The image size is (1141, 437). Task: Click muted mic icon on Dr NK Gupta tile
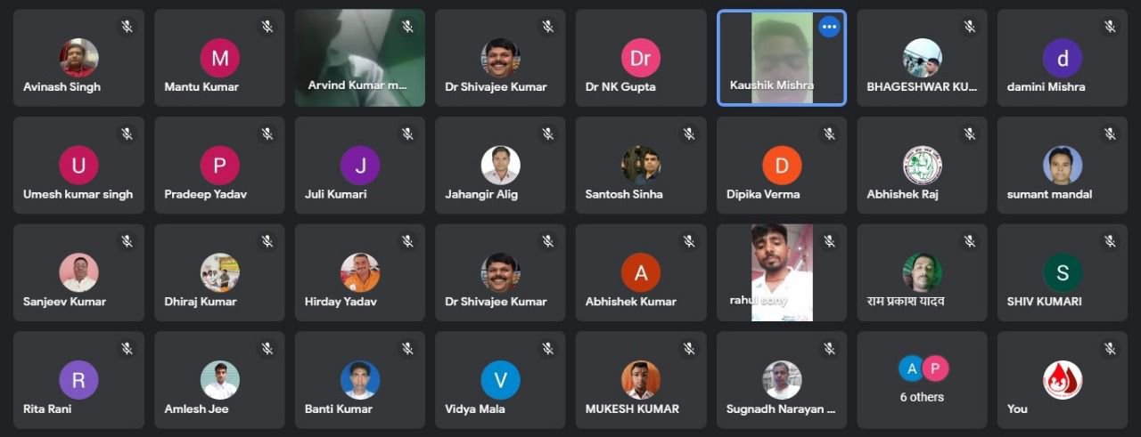[689, 27]
